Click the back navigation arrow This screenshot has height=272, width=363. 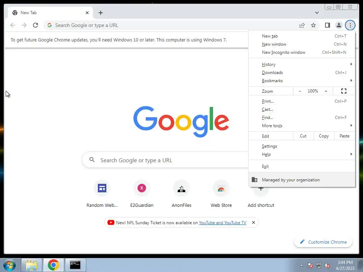[13, 25]
